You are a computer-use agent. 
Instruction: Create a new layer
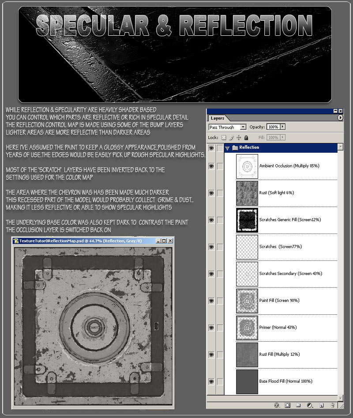(x=322, y=405)
